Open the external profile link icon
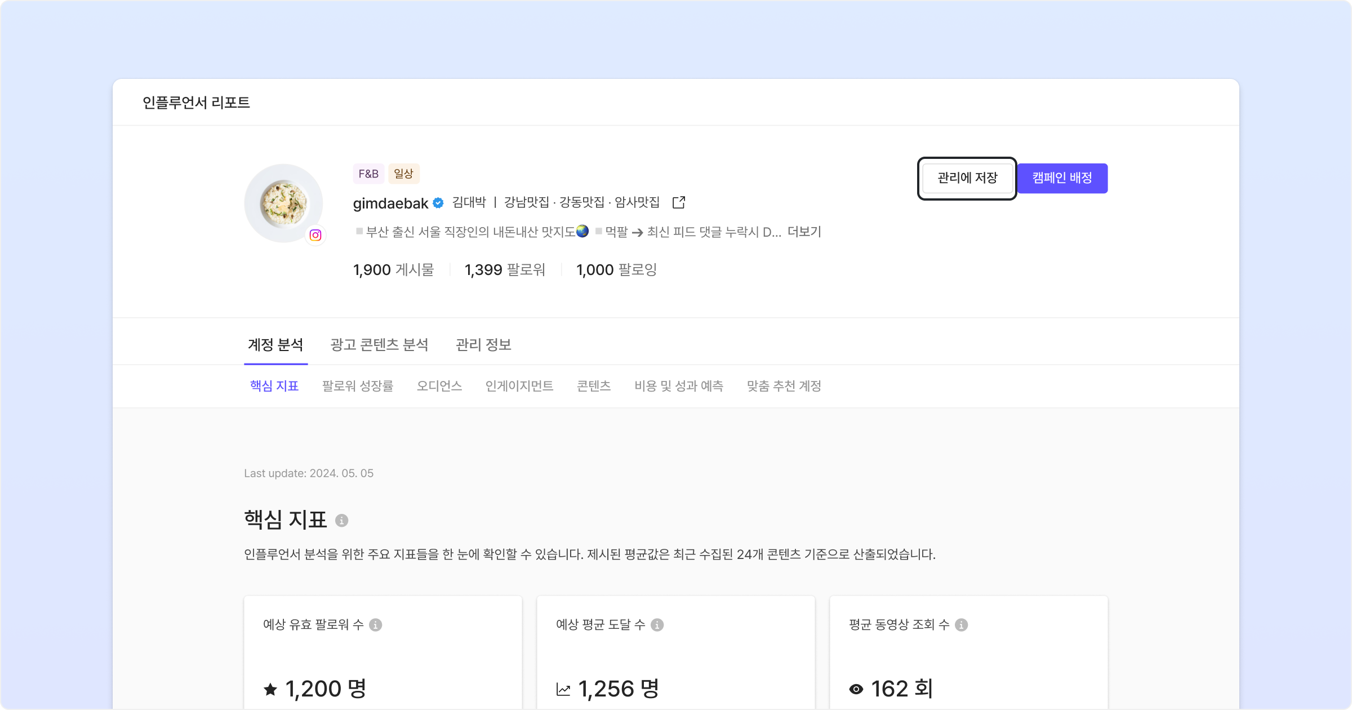 pos(679,202)
